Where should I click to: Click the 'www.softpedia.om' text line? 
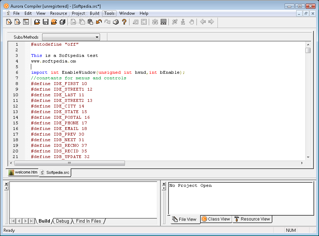click(53, 61)
